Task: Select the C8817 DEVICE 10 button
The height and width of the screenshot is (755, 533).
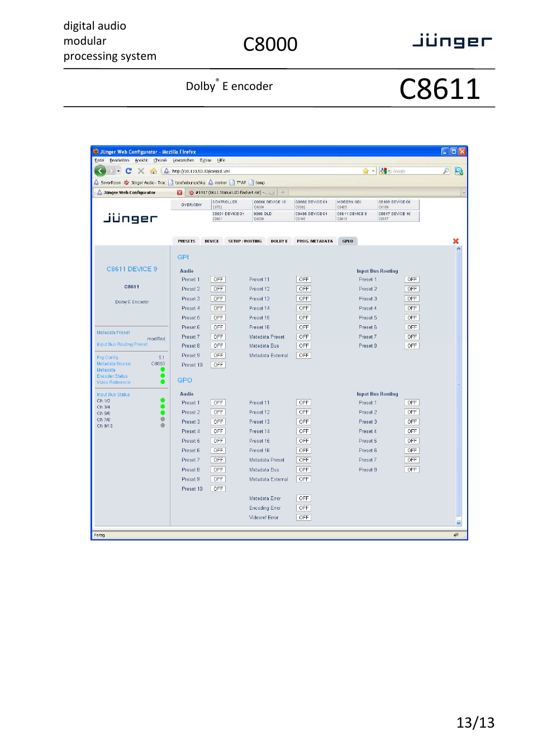Action: (x=398, y=216)
